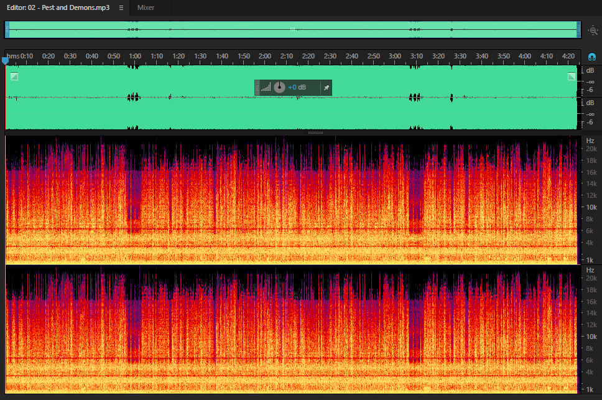Click 2:30 on the time ruler
The image size is (602, 400).
[330, 56]
